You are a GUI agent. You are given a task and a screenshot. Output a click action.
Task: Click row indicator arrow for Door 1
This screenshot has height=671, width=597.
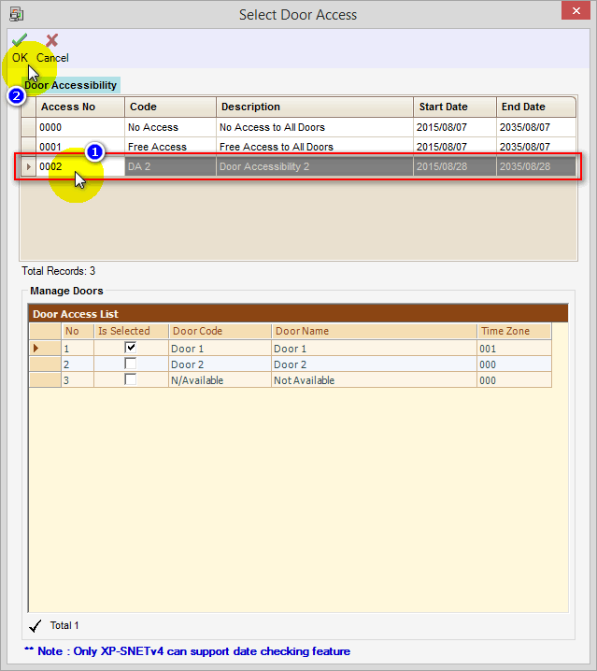pyautogui.click(x=36, y=348)
